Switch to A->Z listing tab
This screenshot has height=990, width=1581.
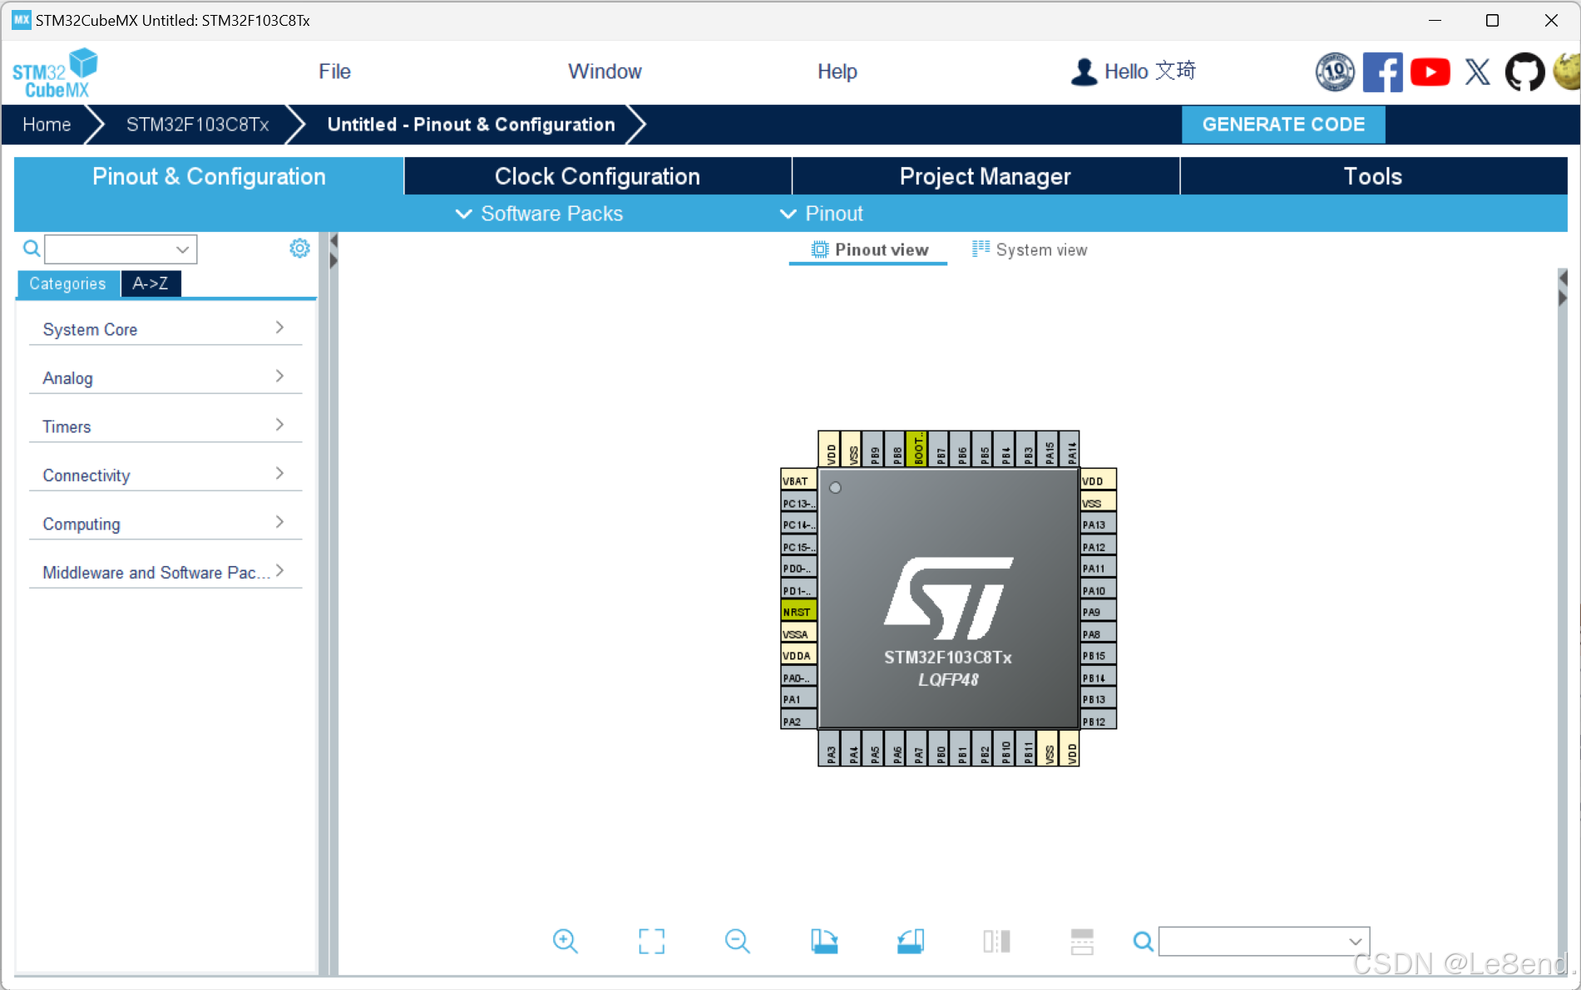coord(151,283)
